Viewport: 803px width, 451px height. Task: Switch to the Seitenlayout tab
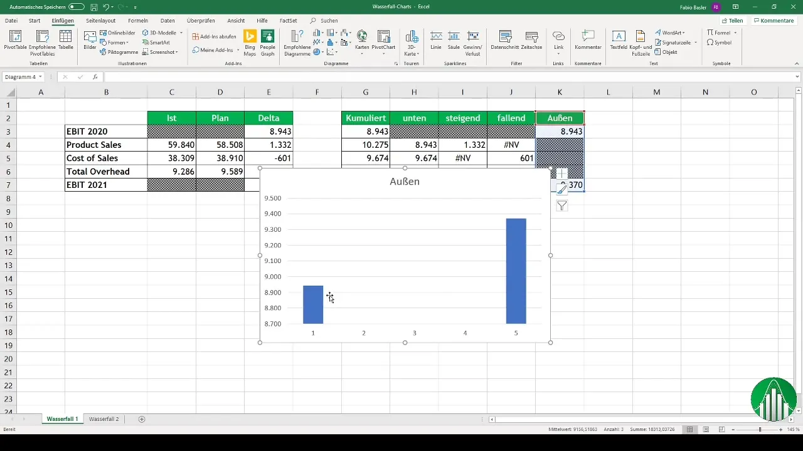100,21
